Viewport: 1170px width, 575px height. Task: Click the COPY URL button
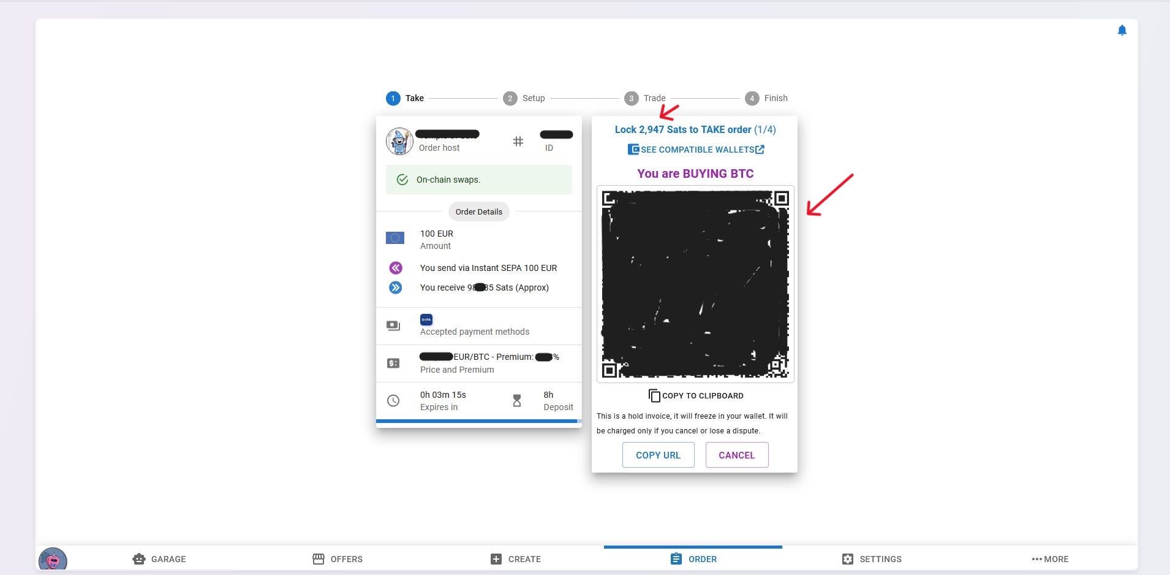657,455
